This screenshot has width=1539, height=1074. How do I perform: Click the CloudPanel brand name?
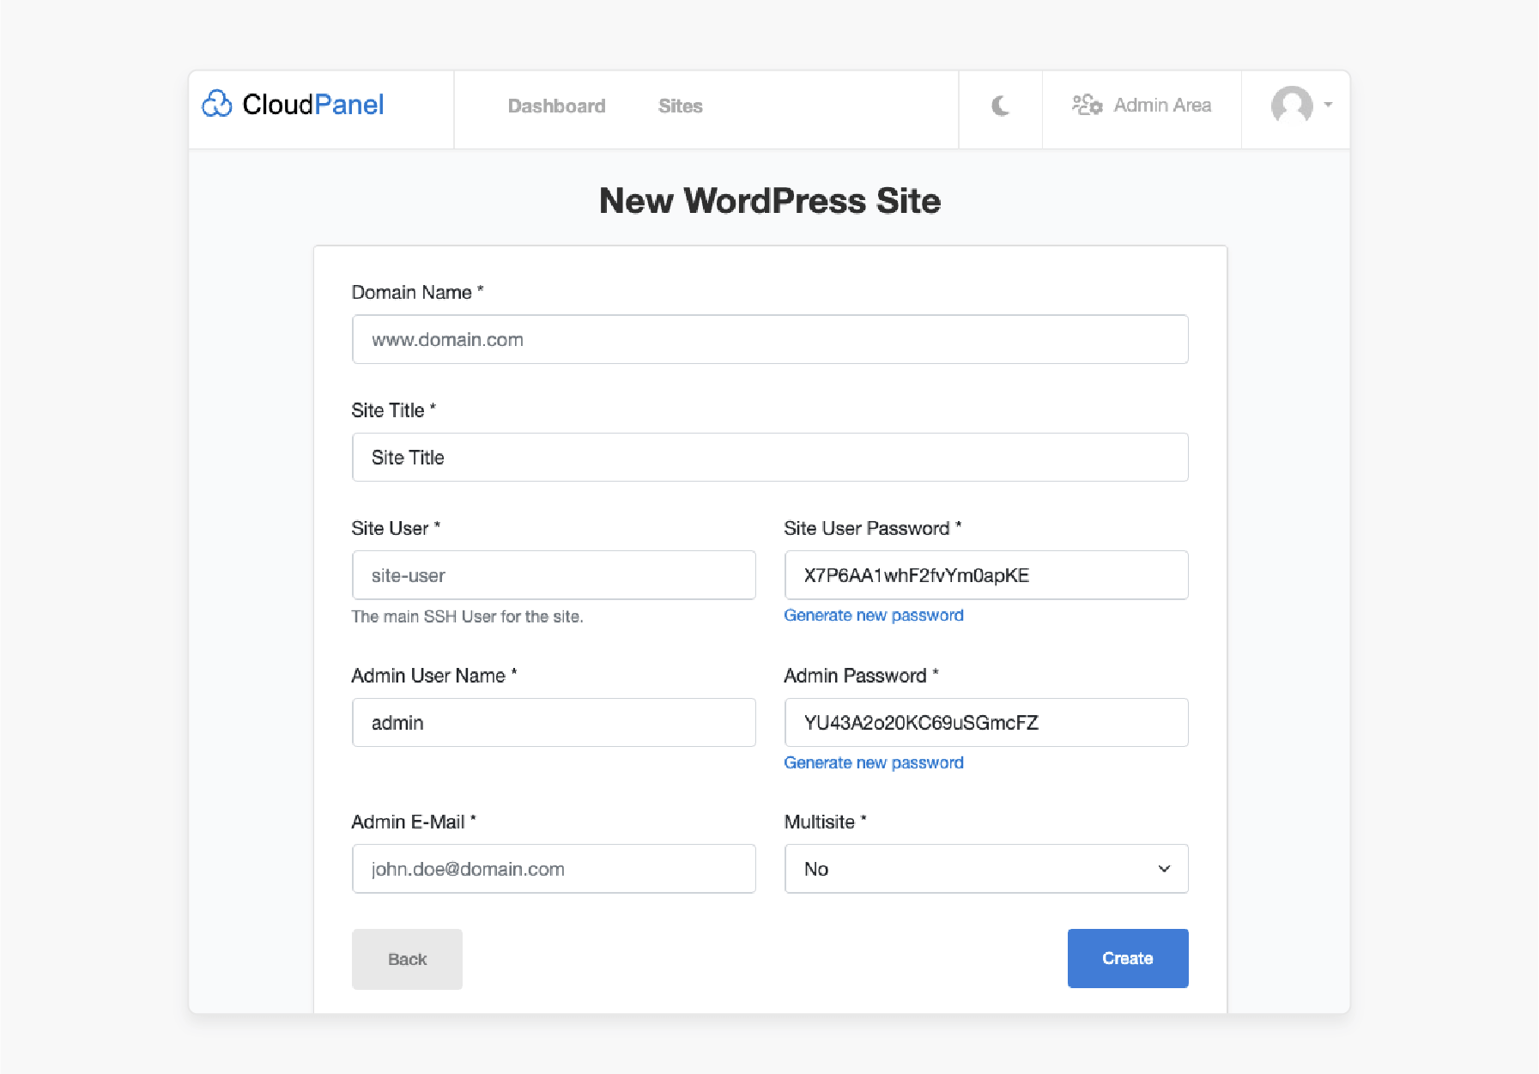tap(312, 104)
